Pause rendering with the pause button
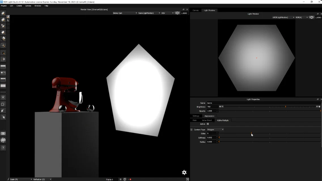This screenshot has height=181, width=322. (121, 179)
